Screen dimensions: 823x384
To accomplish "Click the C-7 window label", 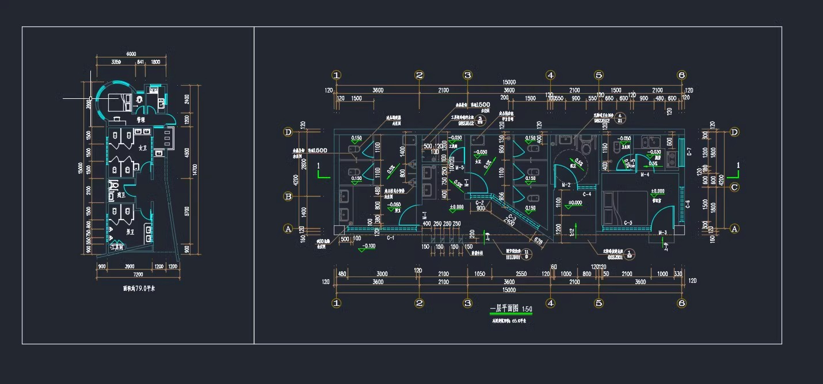I will 689,152.
